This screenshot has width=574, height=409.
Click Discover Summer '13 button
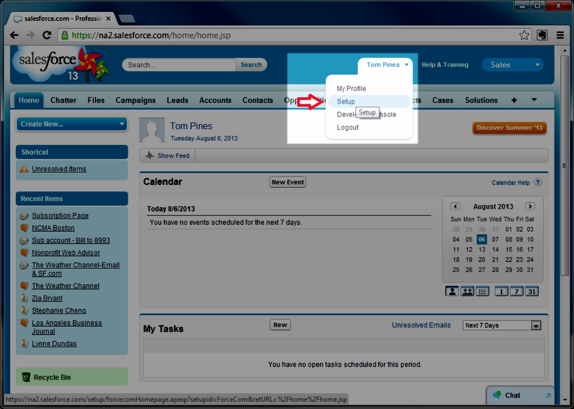point(509,127)
